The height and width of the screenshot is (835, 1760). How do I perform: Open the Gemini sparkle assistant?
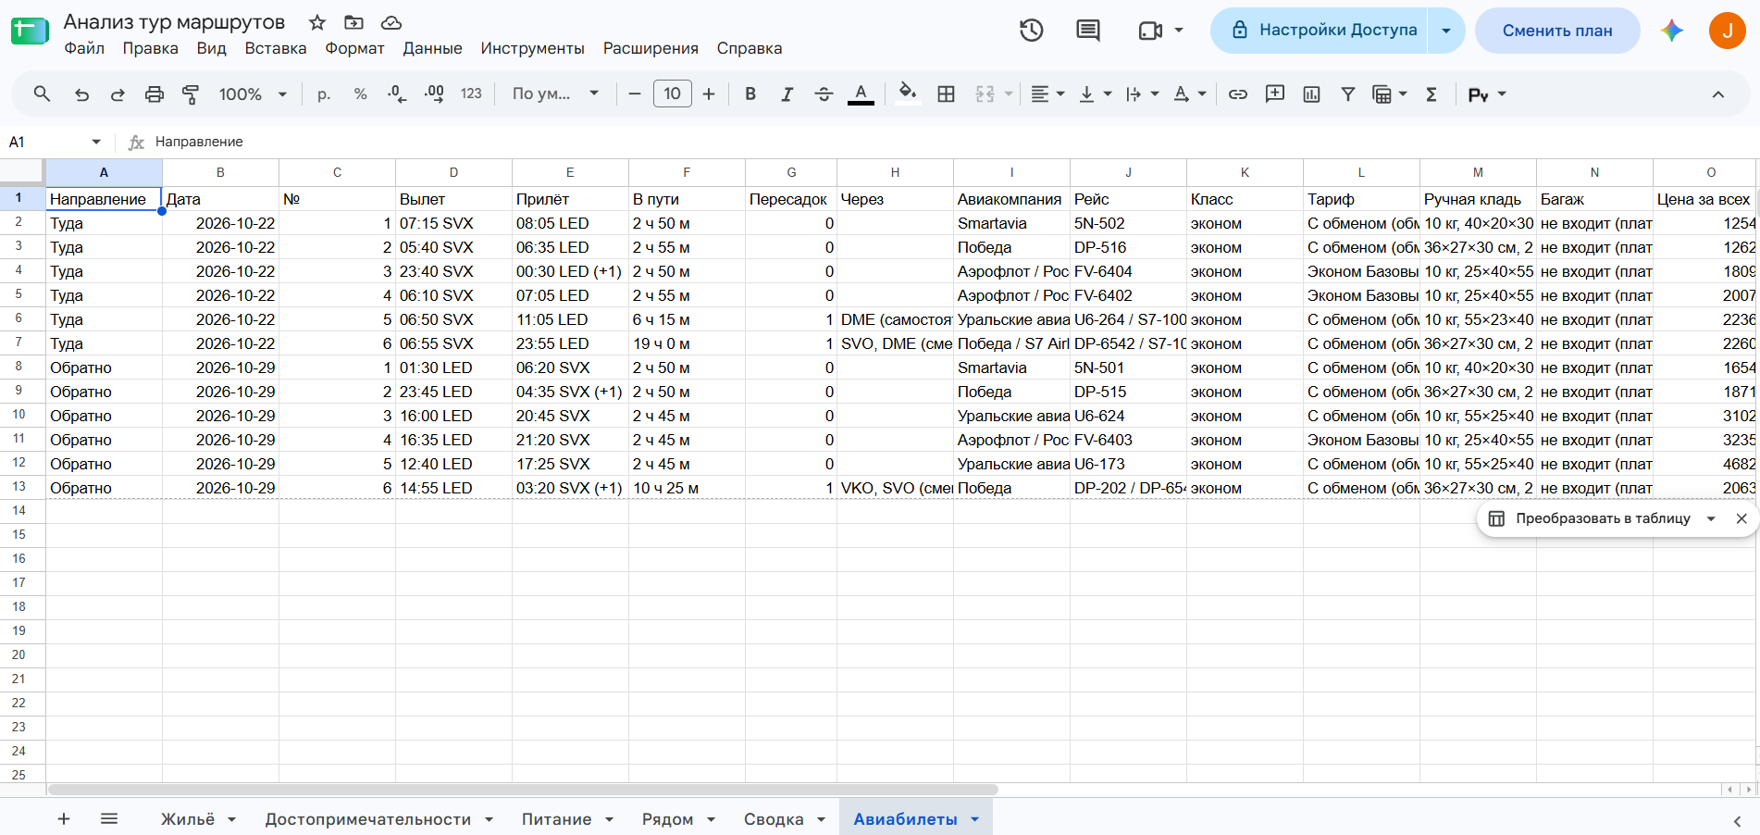point(1672,31)
